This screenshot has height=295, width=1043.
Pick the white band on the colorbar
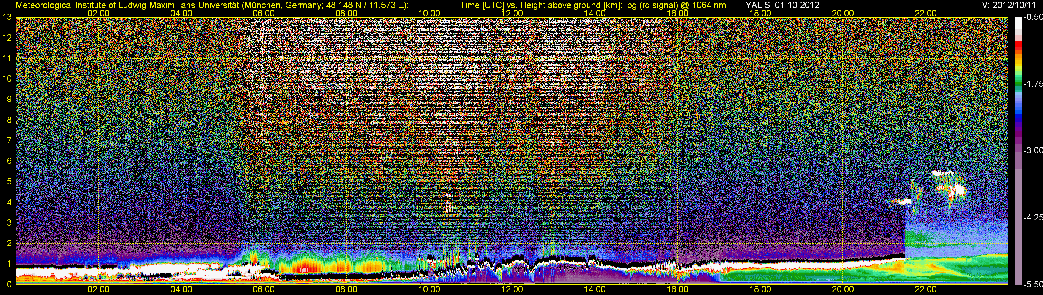[1018, 24]
